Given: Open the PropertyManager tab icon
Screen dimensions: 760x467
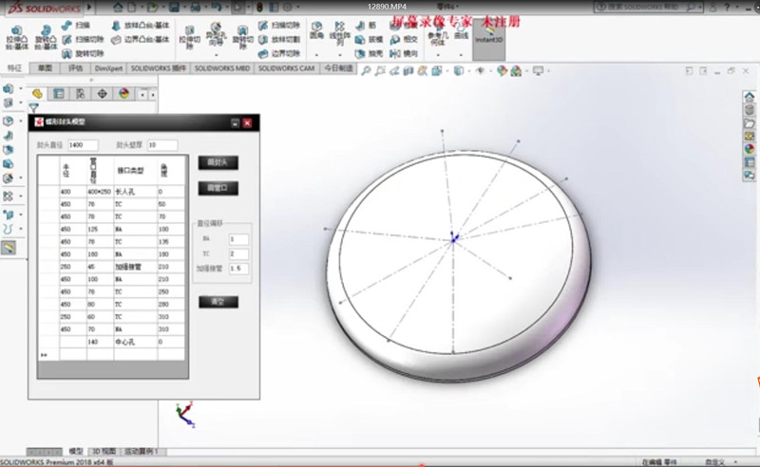Looking at the screenshot, I should pyautogui.click(x=59, y=93).
